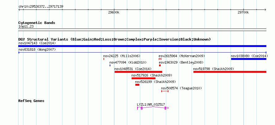Open the nsv477094 (Kidd2010) label
275x125 pixels.
[x=128, y=62]
